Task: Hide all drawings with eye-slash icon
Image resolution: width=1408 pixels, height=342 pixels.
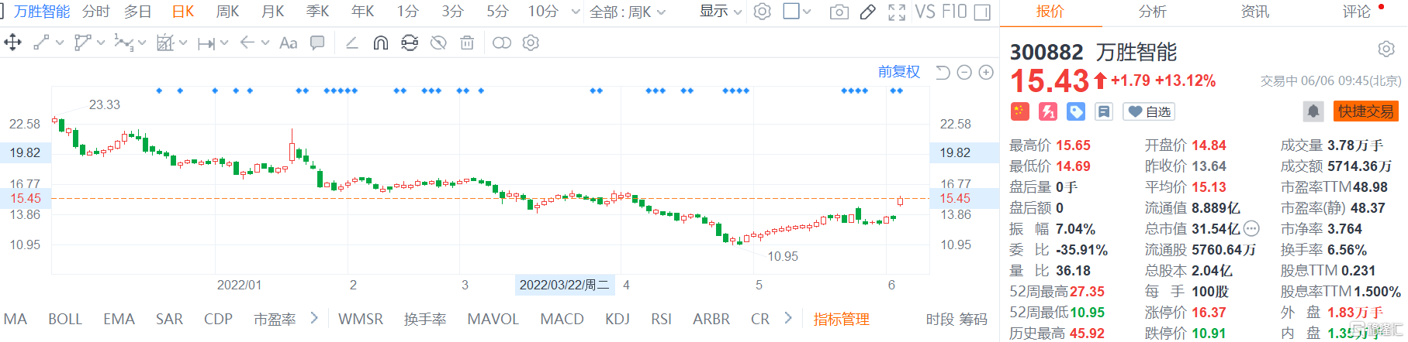Action: click(x=438, y=43)
